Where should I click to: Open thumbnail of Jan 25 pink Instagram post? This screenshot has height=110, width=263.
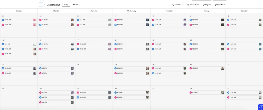click(x=260, y=97)
